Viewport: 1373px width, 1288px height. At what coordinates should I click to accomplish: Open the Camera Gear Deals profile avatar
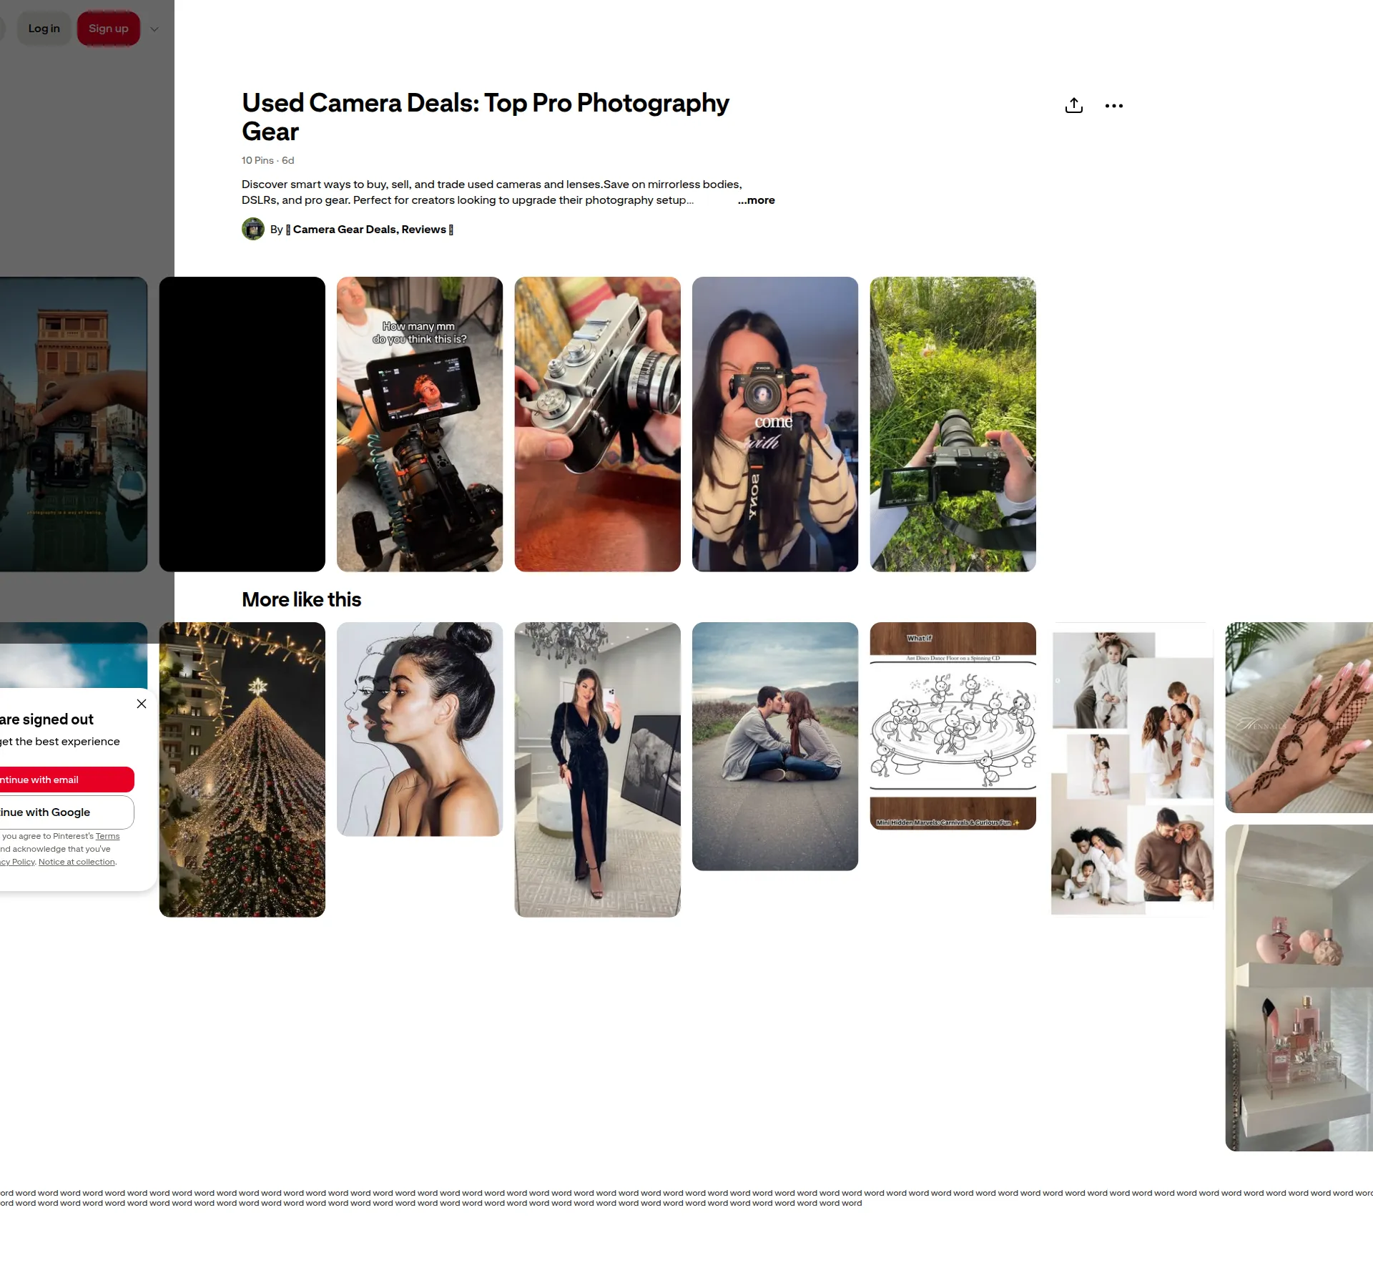pyautogui.click(x=253, y=229)
